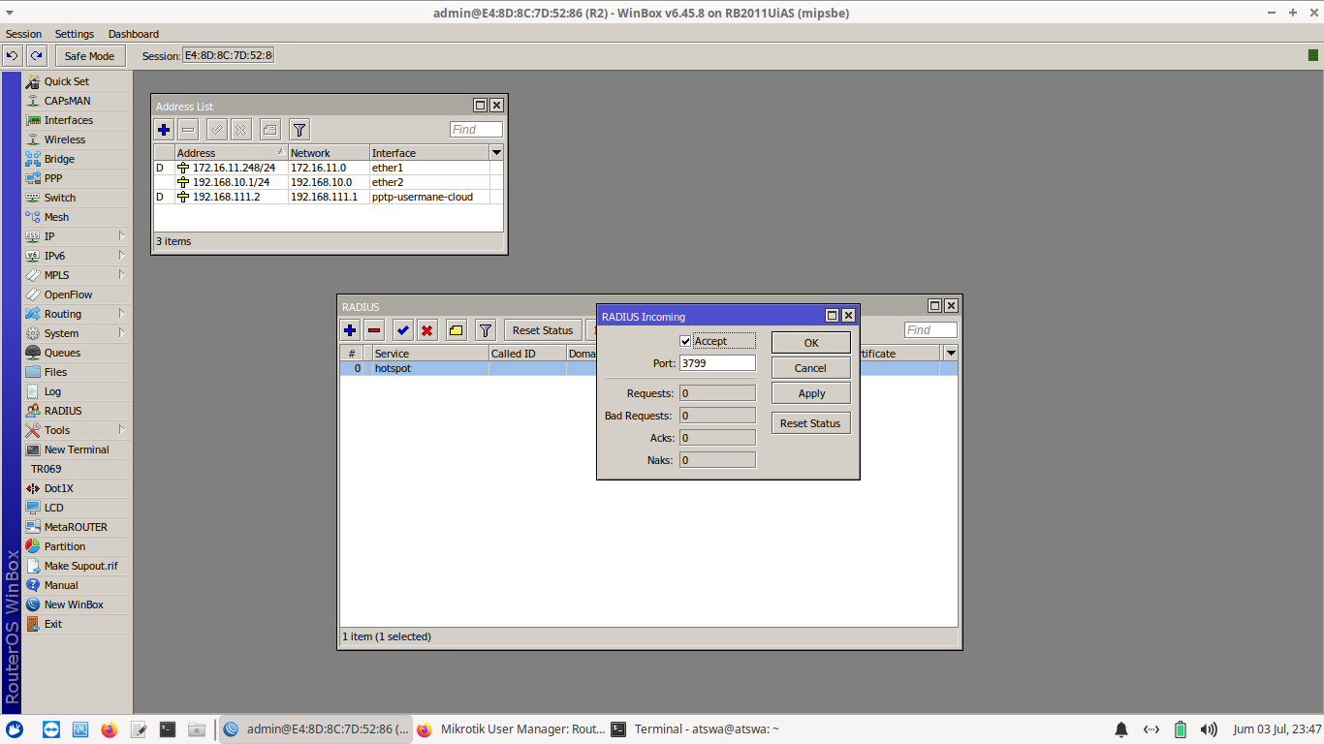Expand the System submenu
Viewport: 1324px width, 744px height.
point(78,333)
